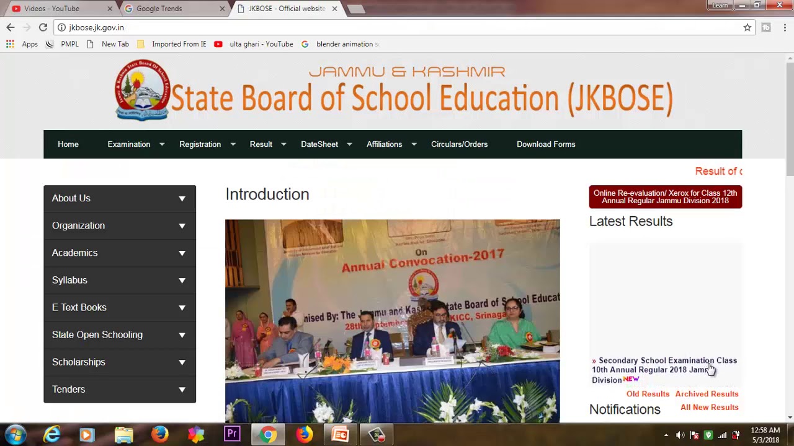Open the Old Results link

click(648, 394)
